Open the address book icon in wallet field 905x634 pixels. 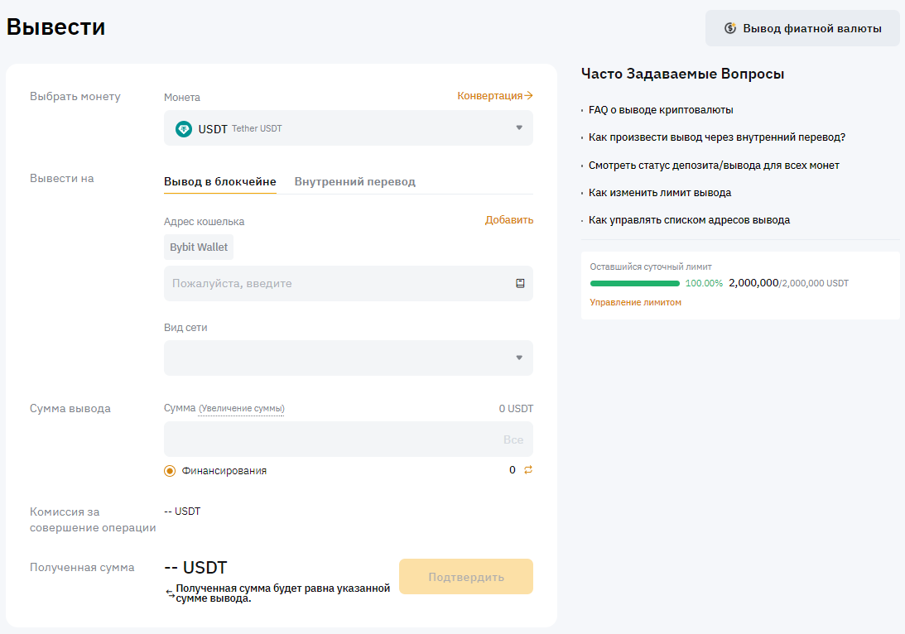click(x=520, y=283)
